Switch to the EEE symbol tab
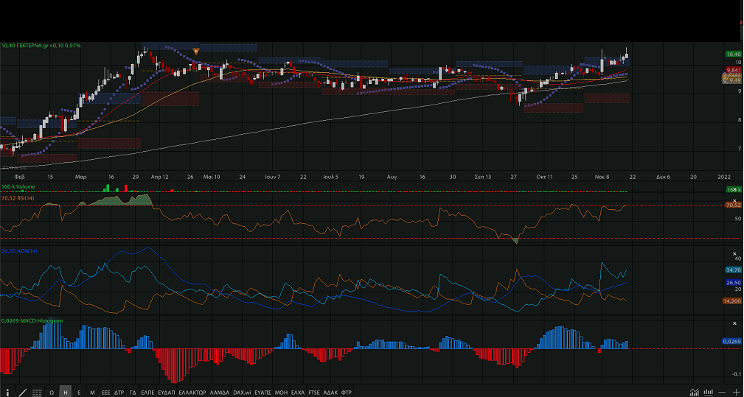Viewport: 744px width, 397px height. point(105,393)
